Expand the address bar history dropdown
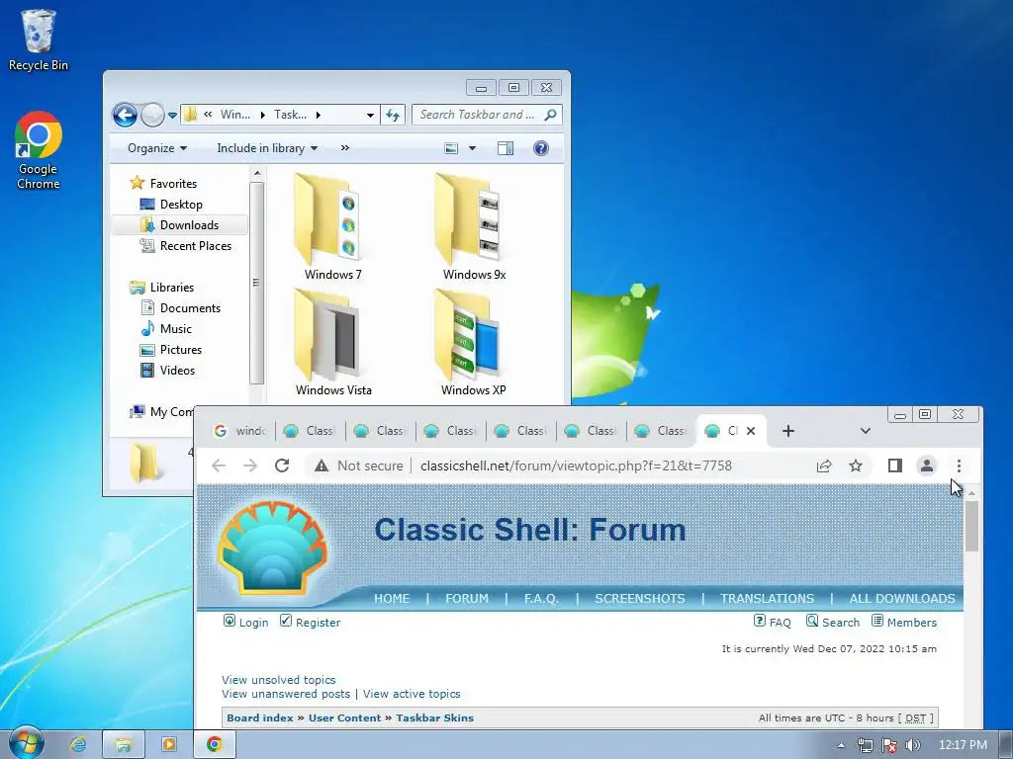The height and width of the screenshot is (759, 1013). [370, 115]
